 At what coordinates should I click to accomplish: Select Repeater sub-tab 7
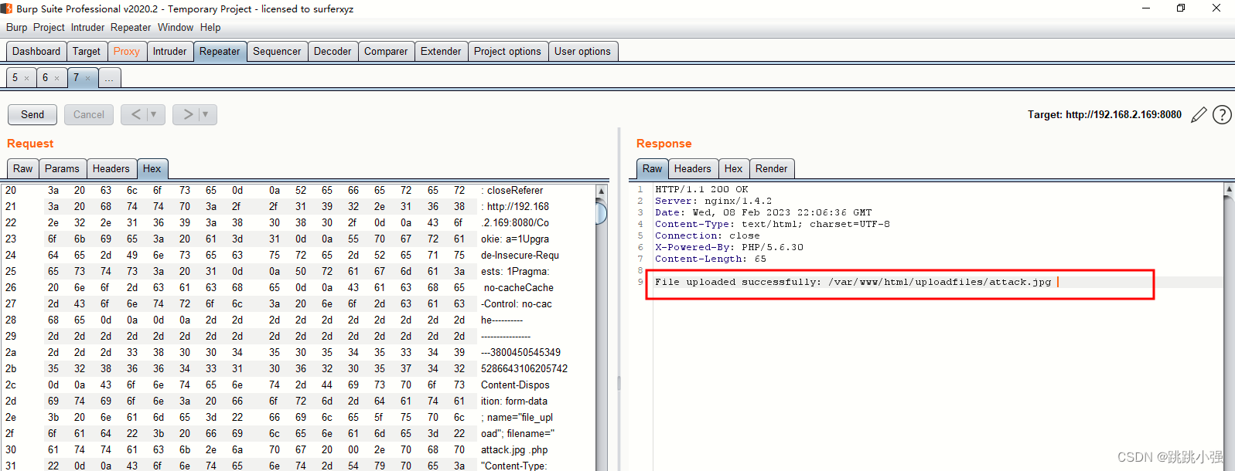point(76,78)
